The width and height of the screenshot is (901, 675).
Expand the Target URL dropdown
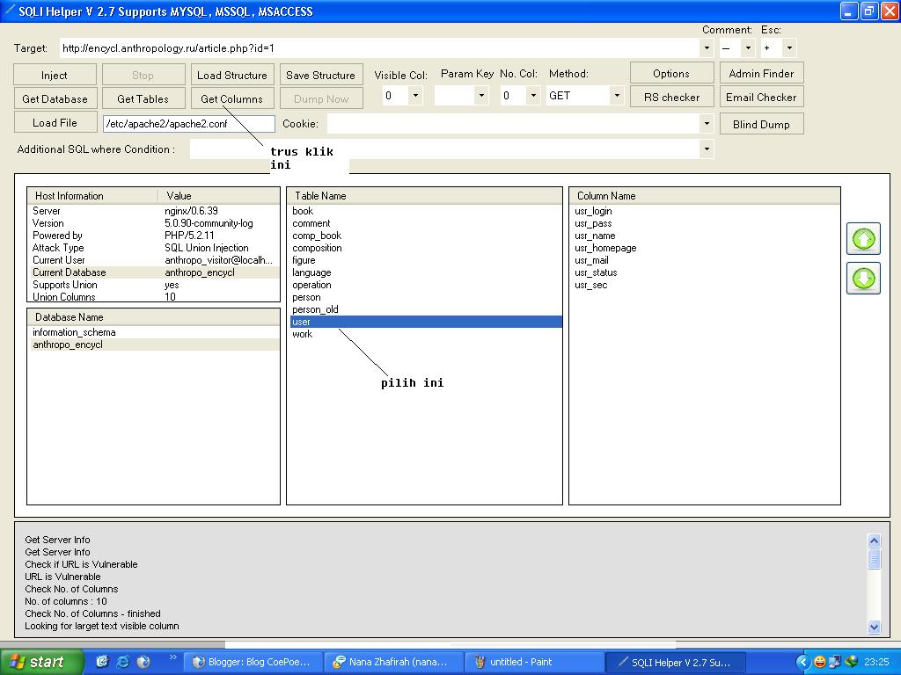point(707,47)
